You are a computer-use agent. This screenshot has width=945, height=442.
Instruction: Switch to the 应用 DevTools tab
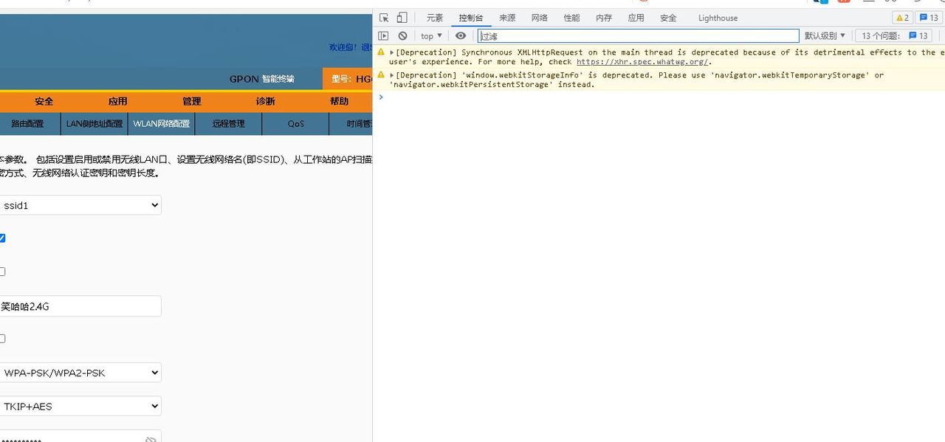(x=636, y=18)
